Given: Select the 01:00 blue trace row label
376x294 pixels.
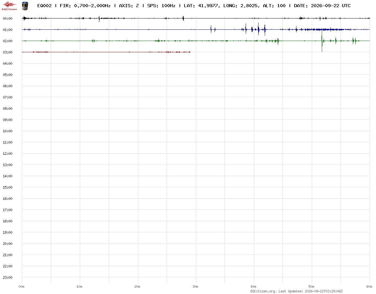Looking at the screenshot, I should pos(8,30).
